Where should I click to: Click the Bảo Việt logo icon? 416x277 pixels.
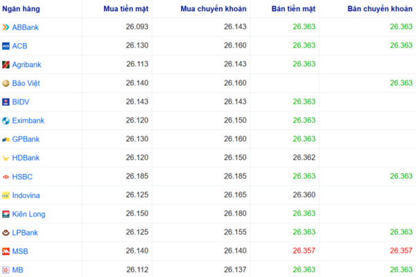(6, 83)
